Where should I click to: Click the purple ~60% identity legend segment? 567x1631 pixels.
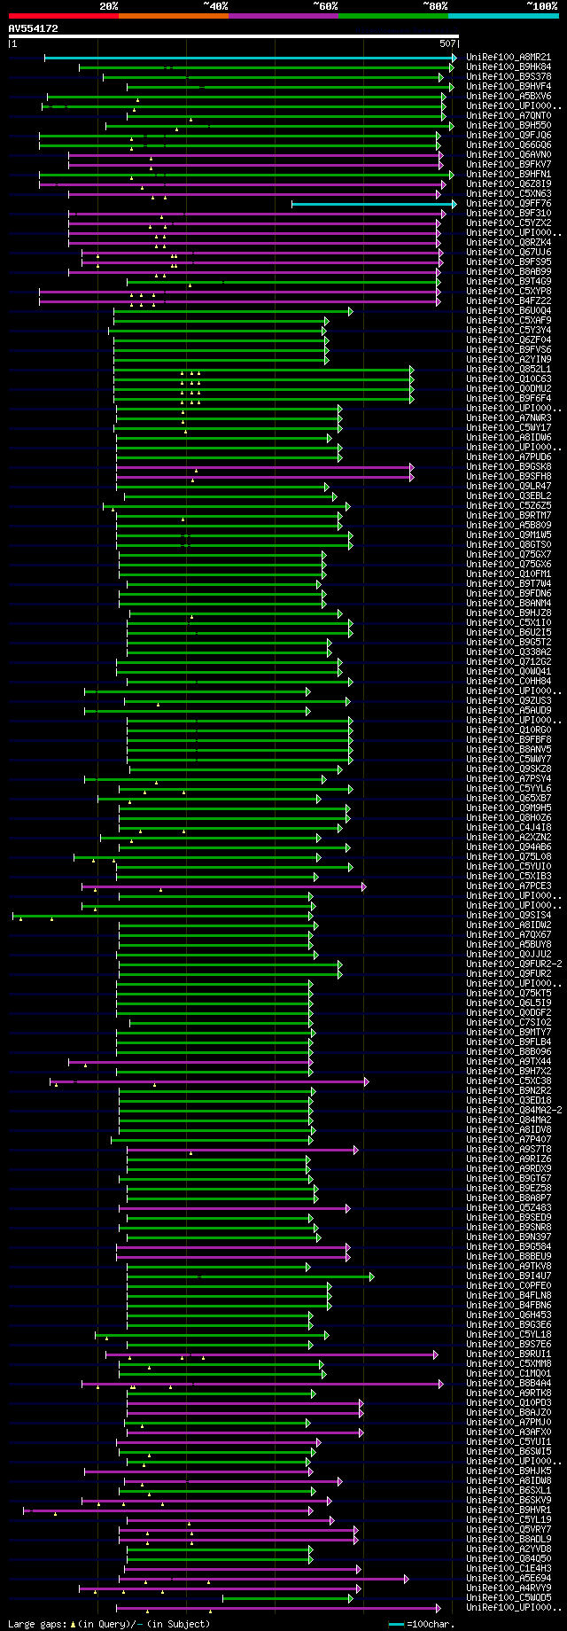tap(283, 16)
